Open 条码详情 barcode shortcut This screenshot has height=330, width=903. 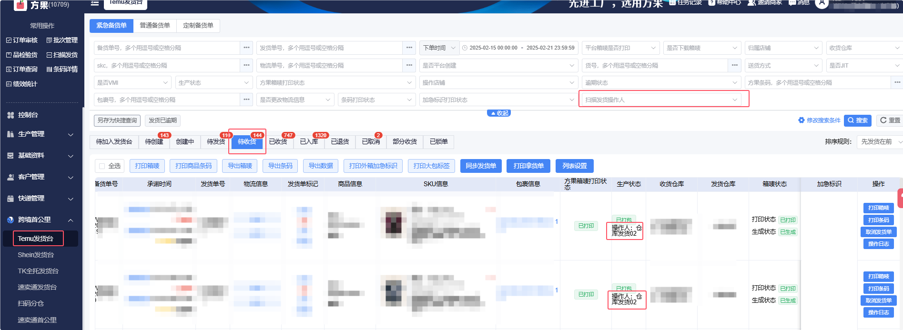(62, 70)
